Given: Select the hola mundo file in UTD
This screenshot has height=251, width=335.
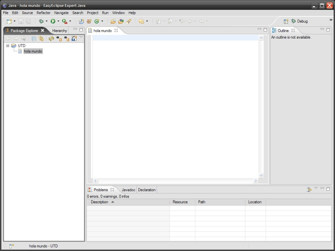Looking at the screenshot, I should click(33, 51).
